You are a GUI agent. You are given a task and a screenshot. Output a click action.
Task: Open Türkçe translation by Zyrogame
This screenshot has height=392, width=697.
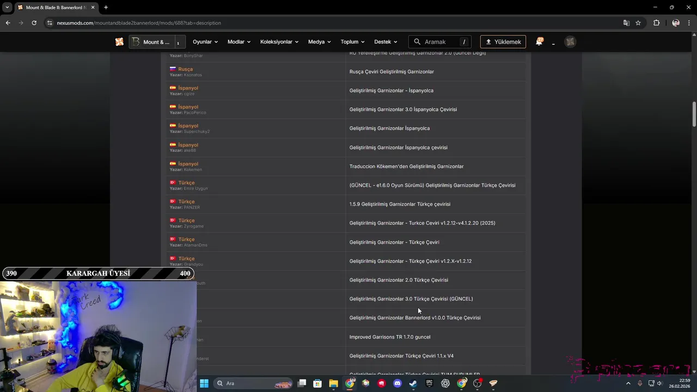186,220
